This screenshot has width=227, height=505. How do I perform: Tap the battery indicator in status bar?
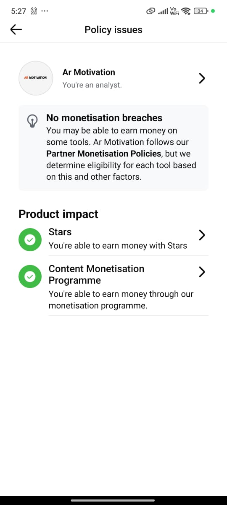tap(201, 11)
